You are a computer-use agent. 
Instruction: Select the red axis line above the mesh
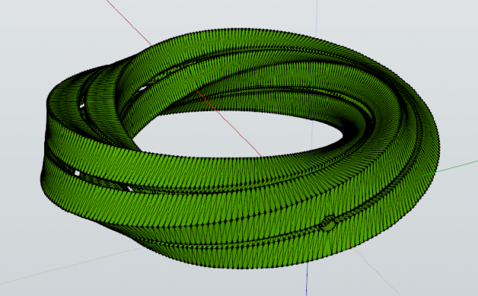[x=129, y=23]
